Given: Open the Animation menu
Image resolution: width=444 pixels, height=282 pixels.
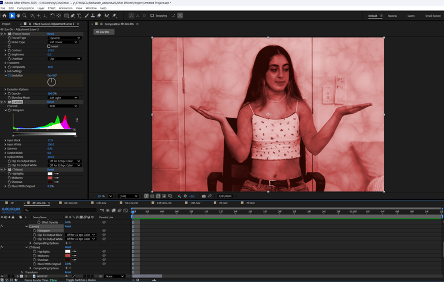Looking at the screenshot, I should point(66,8).
